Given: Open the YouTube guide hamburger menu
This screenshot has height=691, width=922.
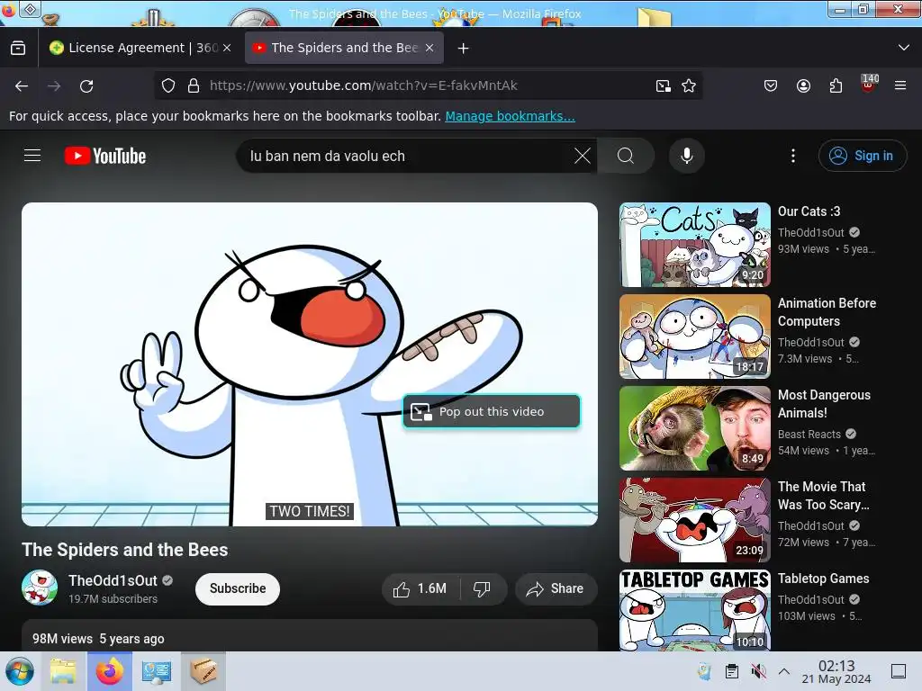Looking at the screenshot, I should 32,156.
